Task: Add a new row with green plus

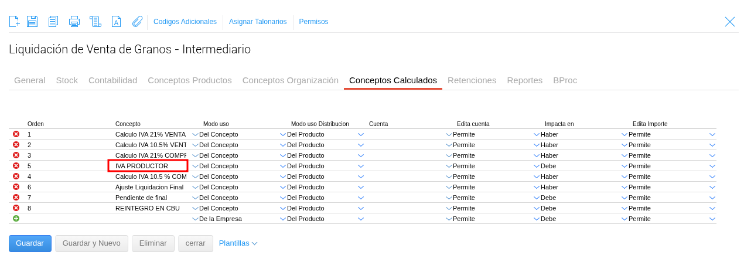Action: (16, 219)
